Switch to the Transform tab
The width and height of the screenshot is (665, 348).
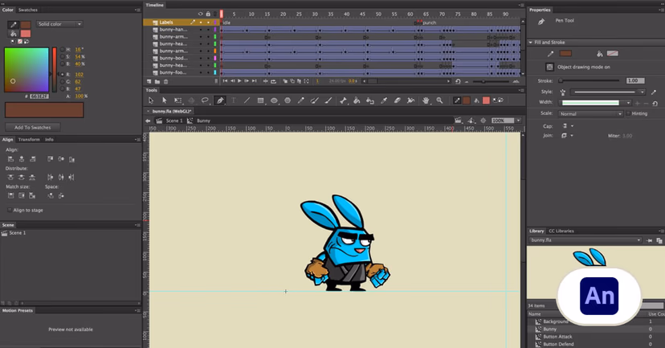[x=29, y=140]
